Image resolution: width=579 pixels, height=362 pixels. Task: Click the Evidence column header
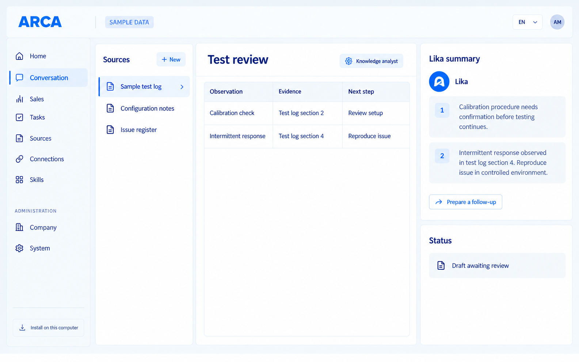point(308,92)
